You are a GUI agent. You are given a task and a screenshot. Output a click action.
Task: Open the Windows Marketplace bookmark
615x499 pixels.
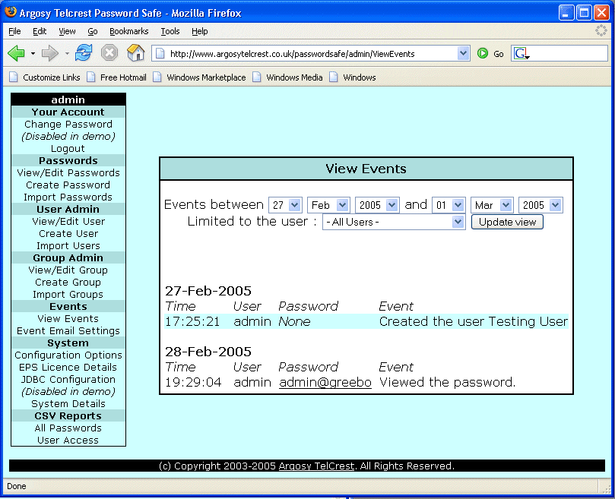199,77
